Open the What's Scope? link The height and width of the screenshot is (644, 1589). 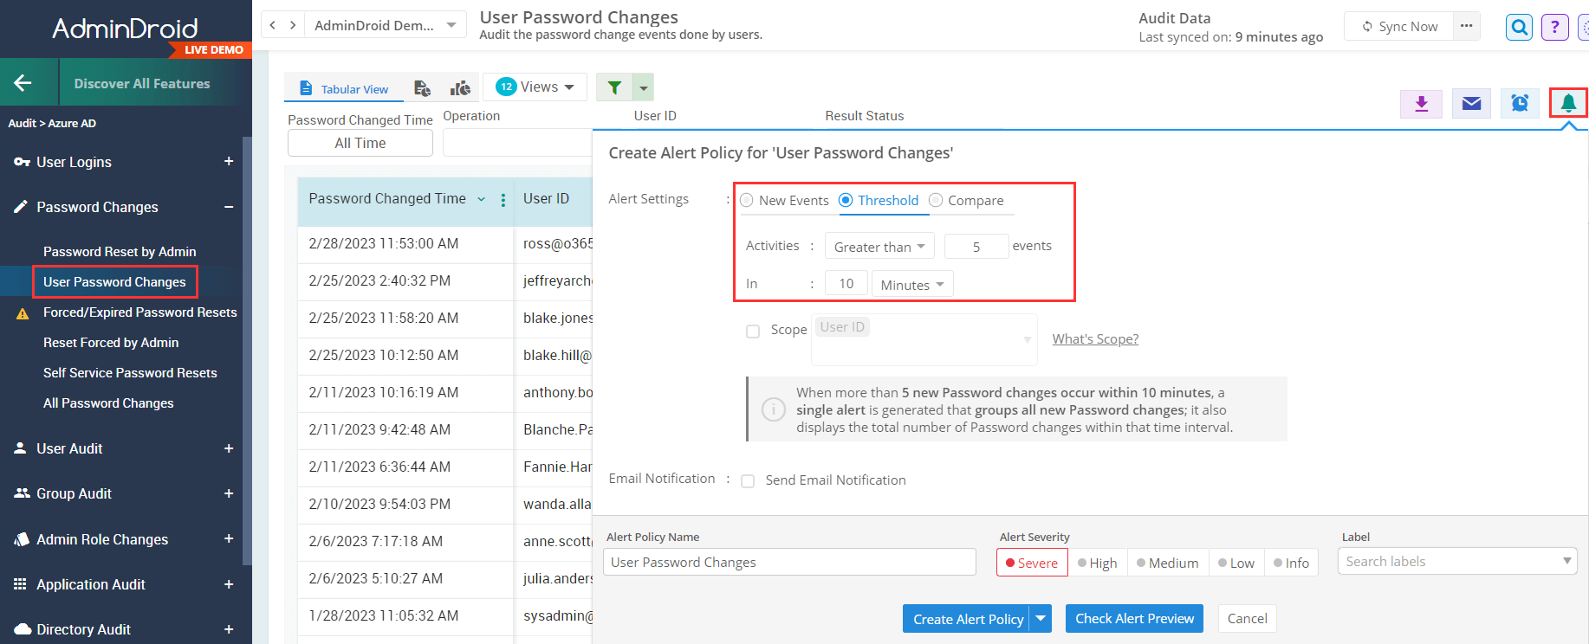[1095, 338]
